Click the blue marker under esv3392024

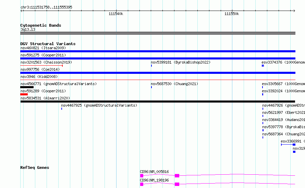click(263, 94)
